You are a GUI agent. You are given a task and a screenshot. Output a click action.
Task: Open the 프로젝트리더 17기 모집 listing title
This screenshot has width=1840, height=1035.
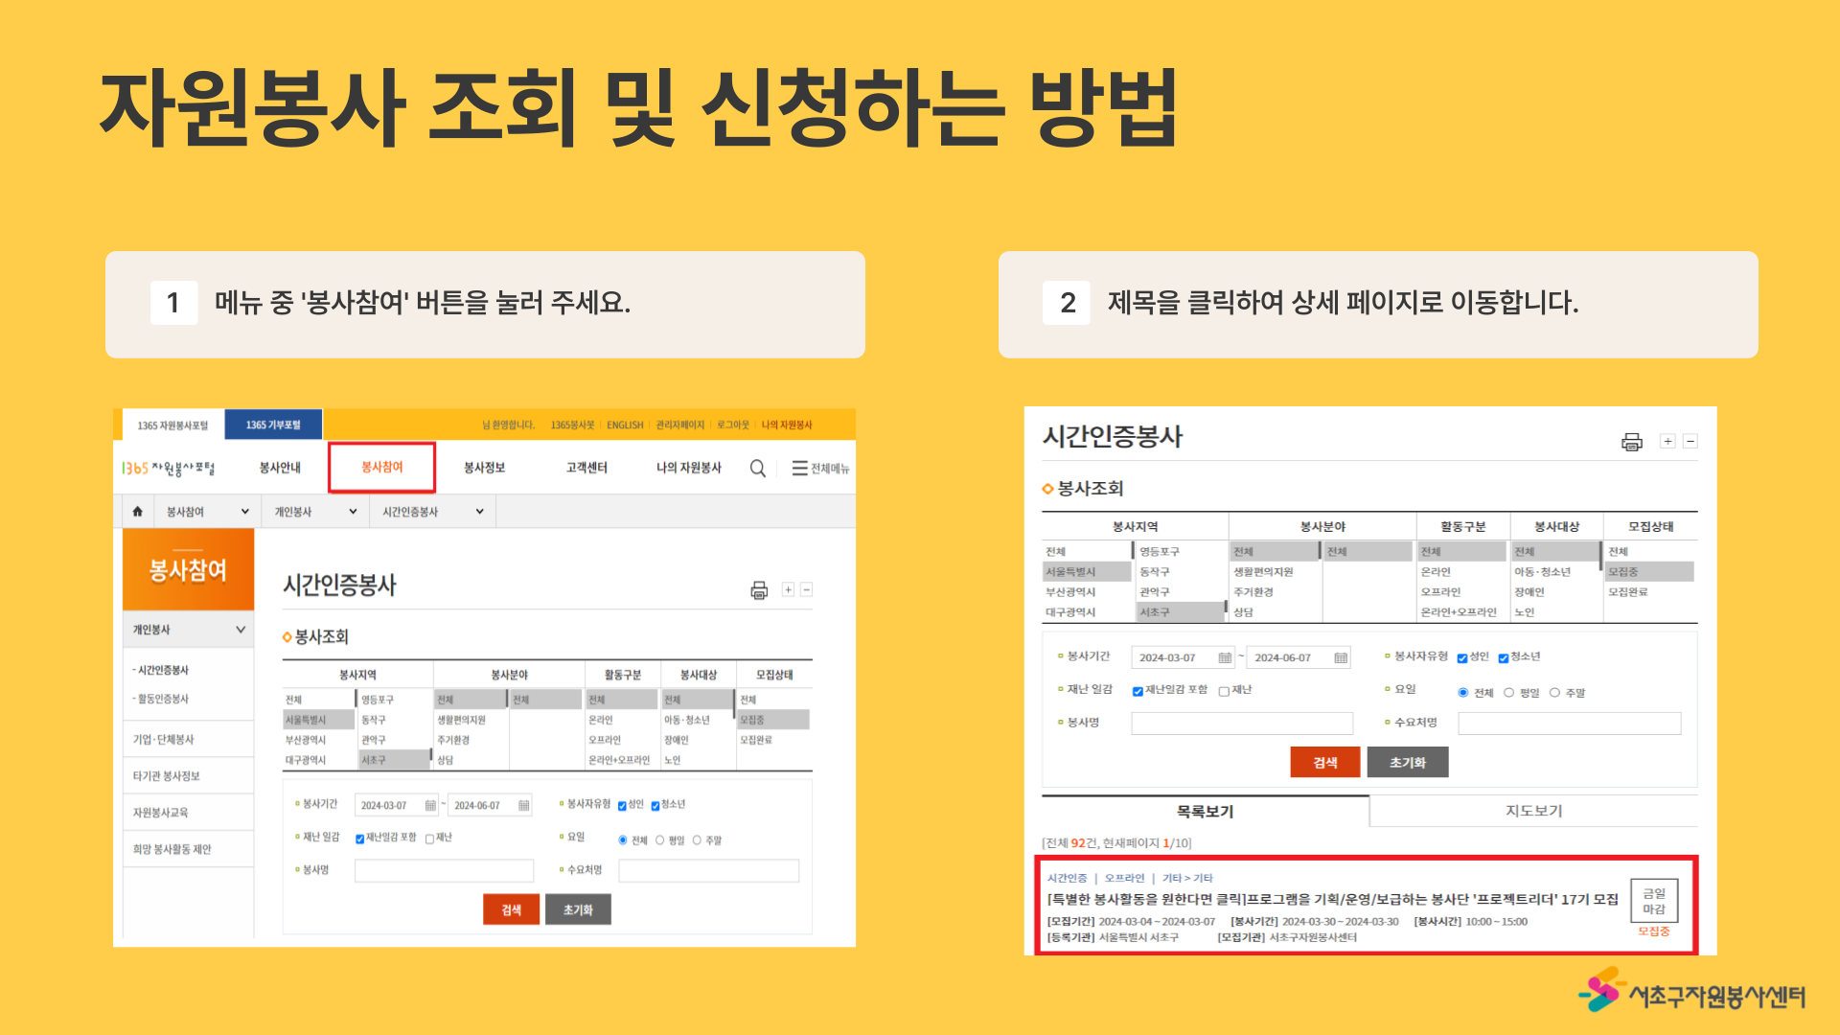(x=1332, y=900)
